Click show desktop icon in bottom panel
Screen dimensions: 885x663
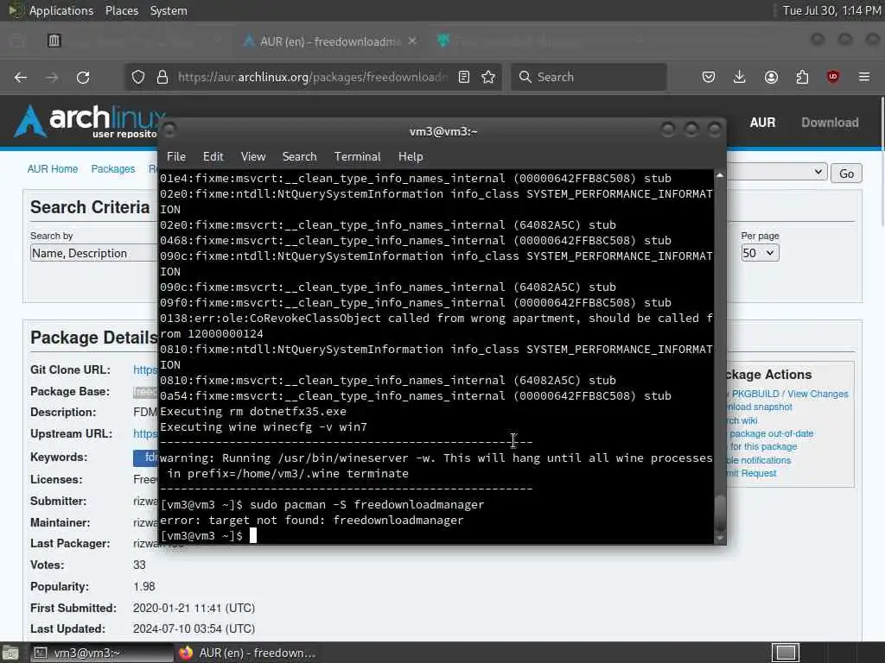click(x=10, y=653)
